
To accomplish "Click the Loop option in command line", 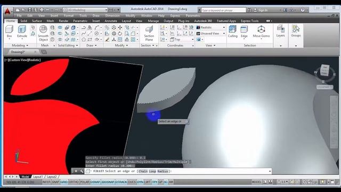I will (152, 171).
